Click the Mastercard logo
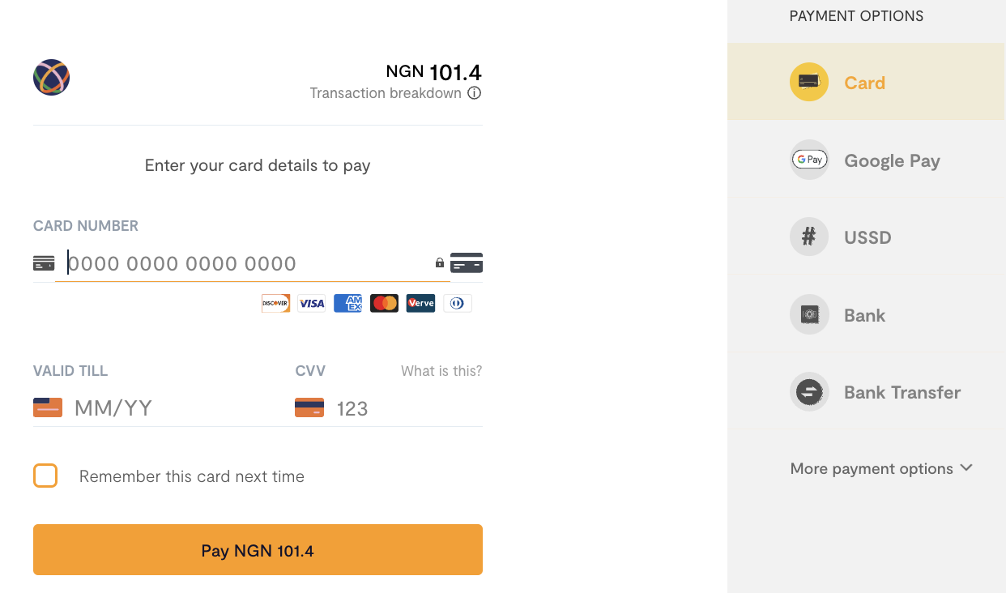 click(x=384, y=304)
